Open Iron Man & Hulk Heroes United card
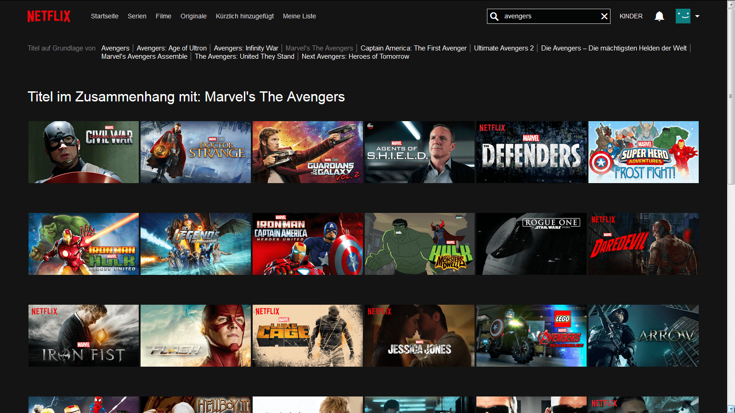The width and height of the screenshot is (735, 413). click(84, 244)
